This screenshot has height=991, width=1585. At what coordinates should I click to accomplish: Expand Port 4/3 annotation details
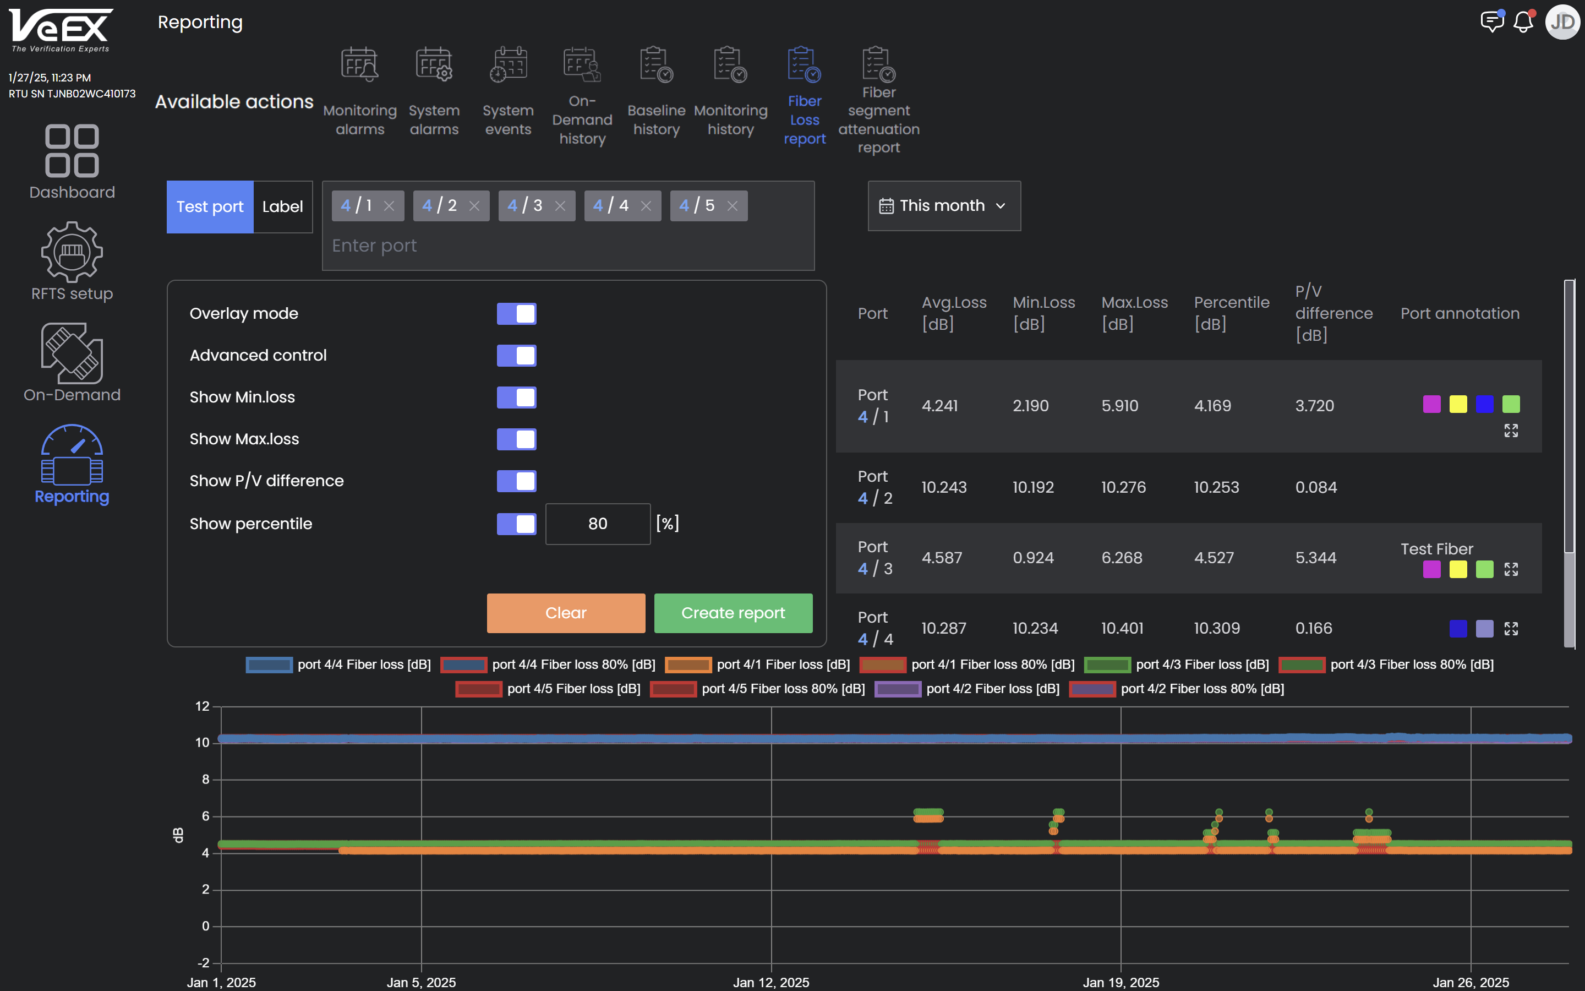point(1511,570)
